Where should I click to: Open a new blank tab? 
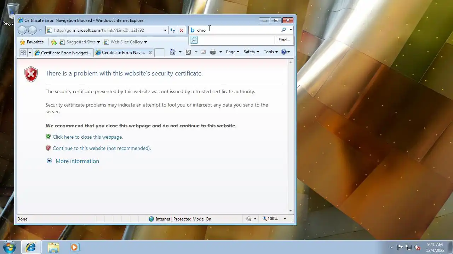[x=160, y=53]
